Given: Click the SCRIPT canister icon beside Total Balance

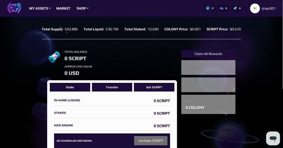Looking at the screenshot, I should [x=54, y=57].
